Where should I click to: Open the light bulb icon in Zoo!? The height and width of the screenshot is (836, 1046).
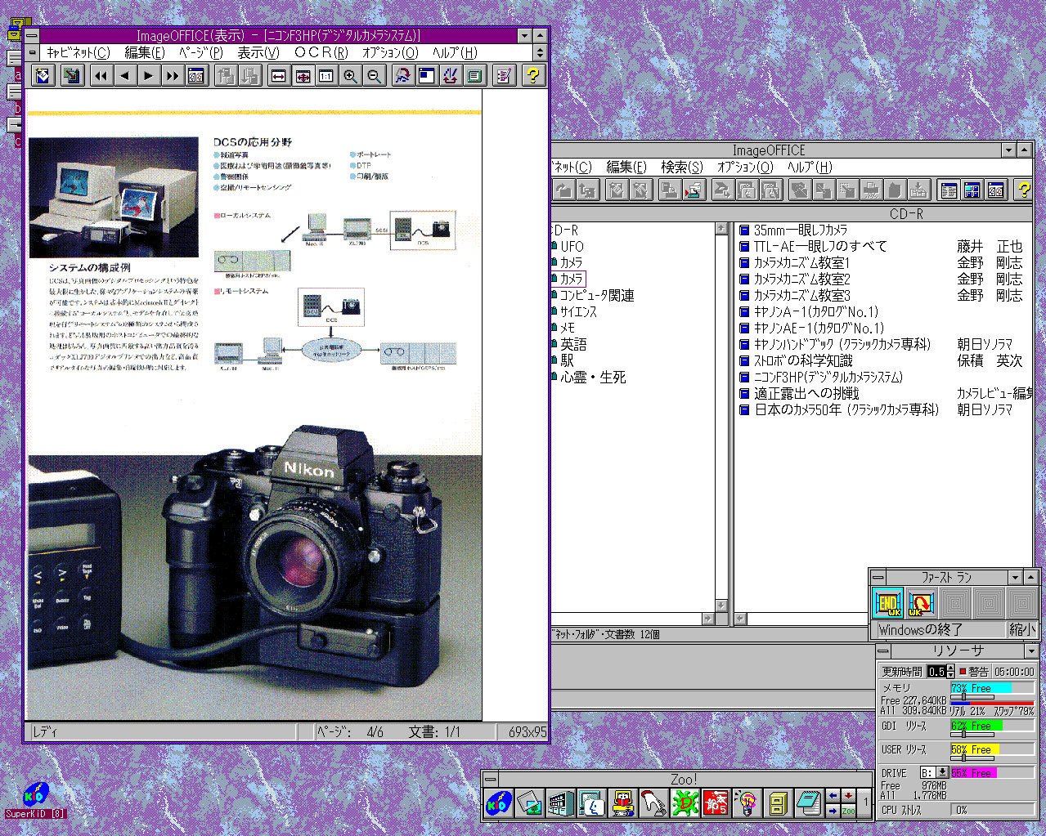pos(747,803)
